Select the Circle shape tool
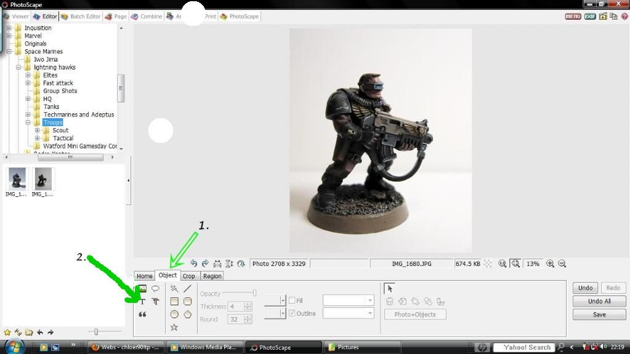630x354 pixels. coord(174,314)
